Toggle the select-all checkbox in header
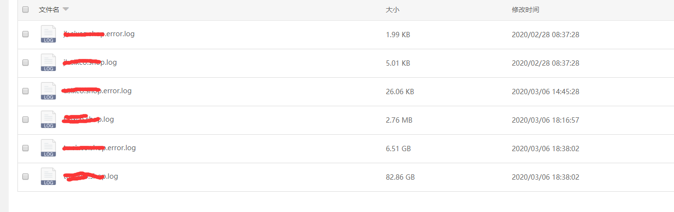The width and height of the screenshot is (674, 212). click(x=26, y=10)
